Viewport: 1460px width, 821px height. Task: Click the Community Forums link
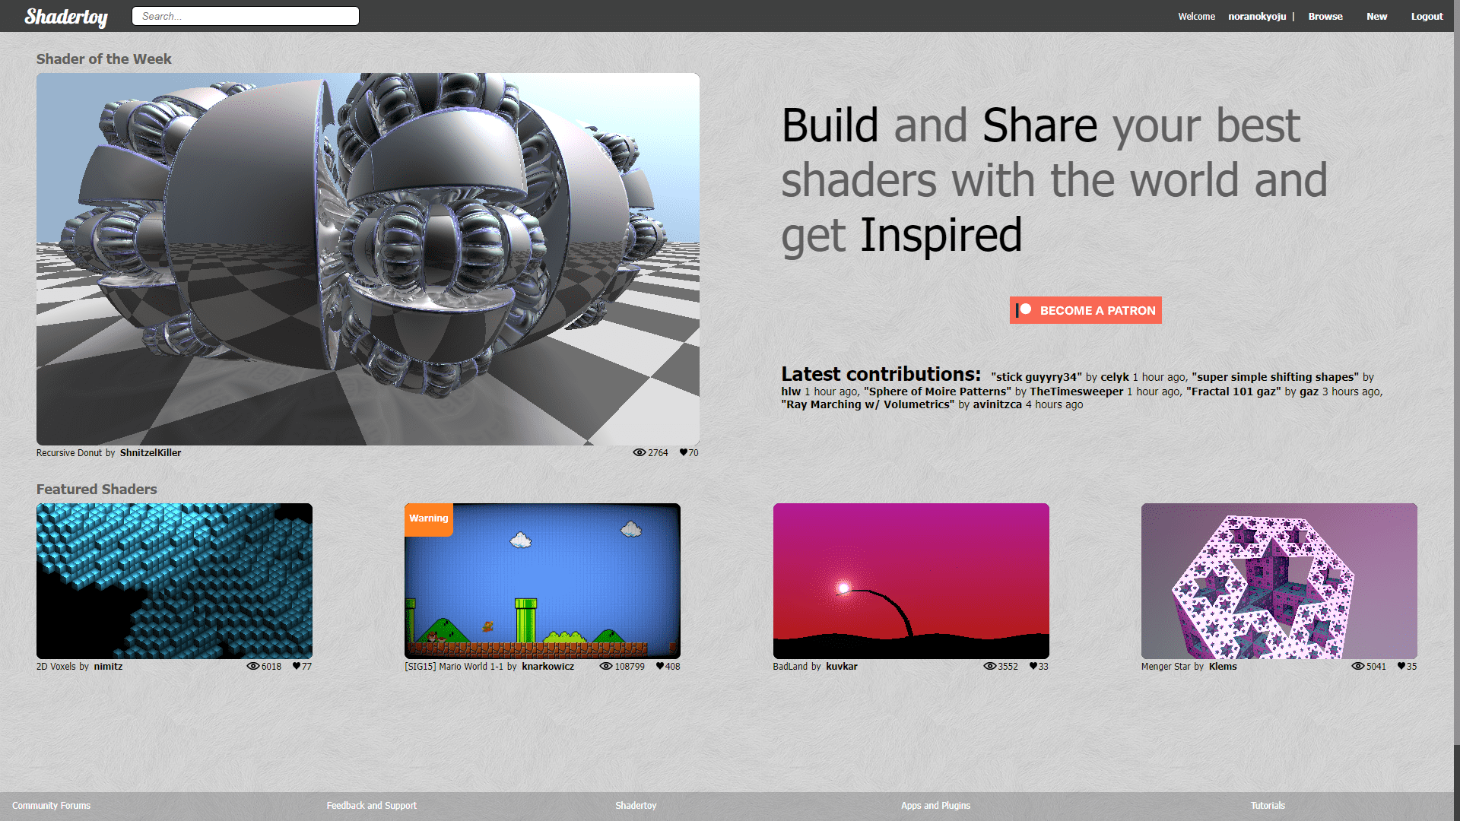click(50, 805)
